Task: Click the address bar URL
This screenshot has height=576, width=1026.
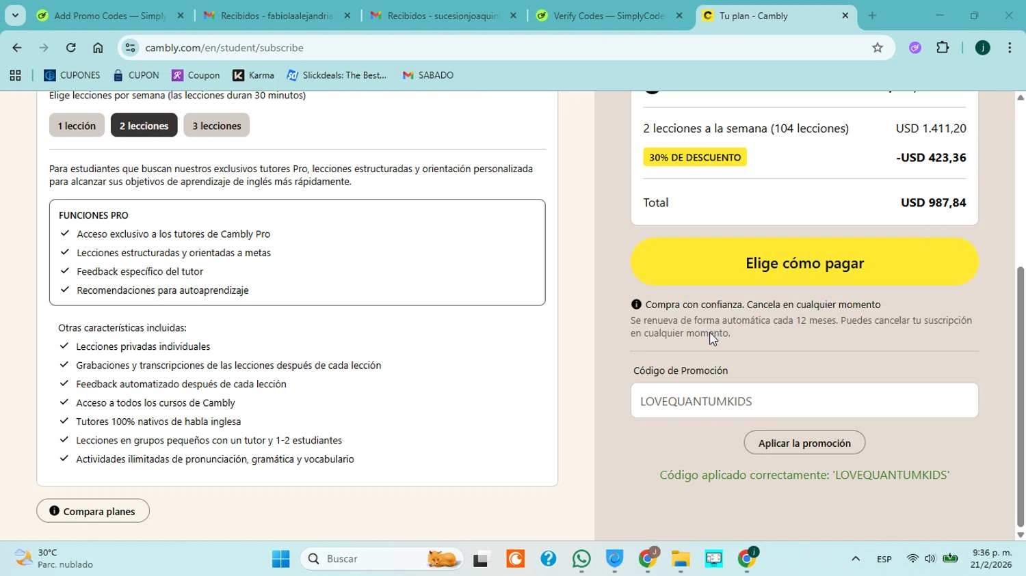Action: coord(224,48)
